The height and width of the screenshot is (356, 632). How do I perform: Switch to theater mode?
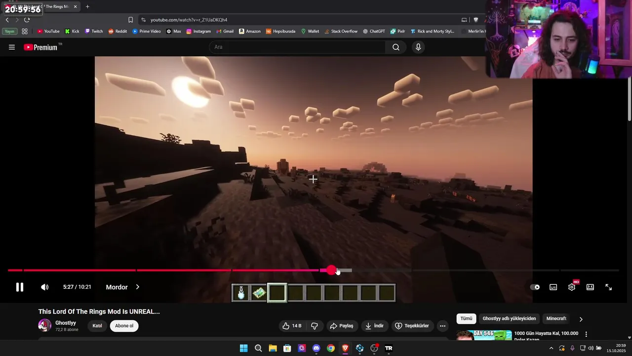(x=590, y=287)
